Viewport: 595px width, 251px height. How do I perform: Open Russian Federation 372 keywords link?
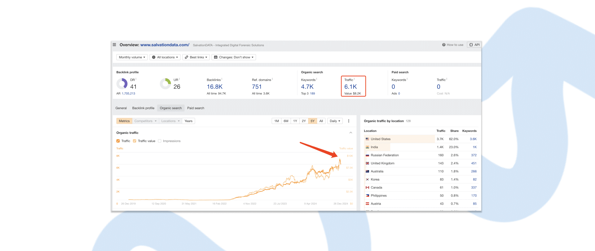coord(474,155)
